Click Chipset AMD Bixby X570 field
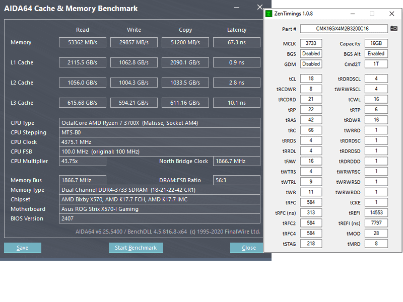 click(160, 199)
